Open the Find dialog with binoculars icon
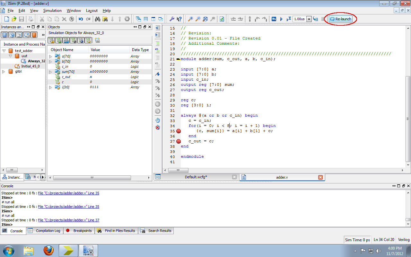411x257 pixels. click(x=98, y=19)
